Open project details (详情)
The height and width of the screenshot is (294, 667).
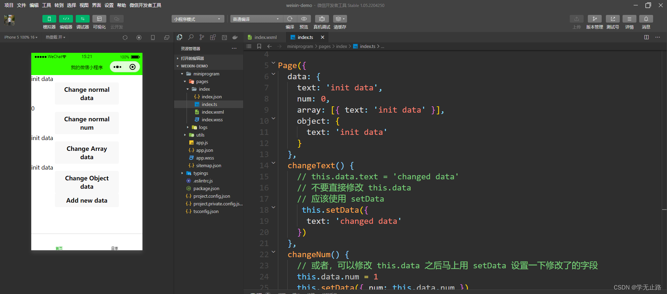[x=629, y=19]
